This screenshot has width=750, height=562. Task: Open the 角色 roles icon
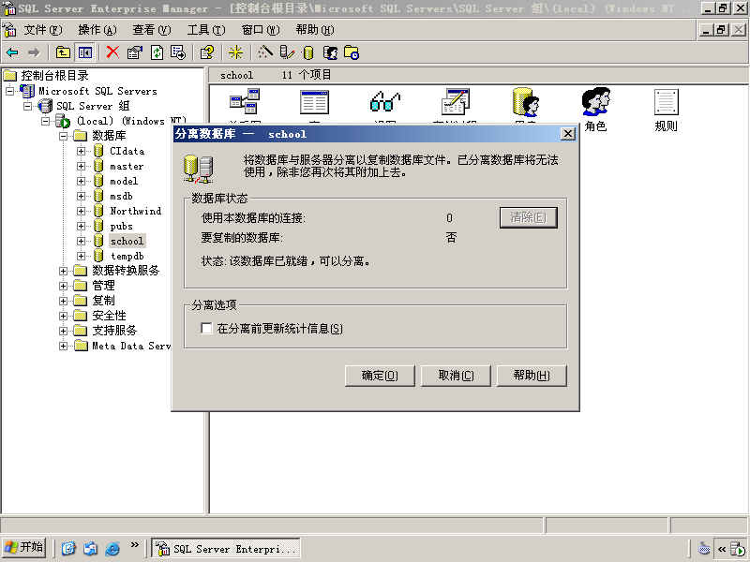[x=595, y=110]
